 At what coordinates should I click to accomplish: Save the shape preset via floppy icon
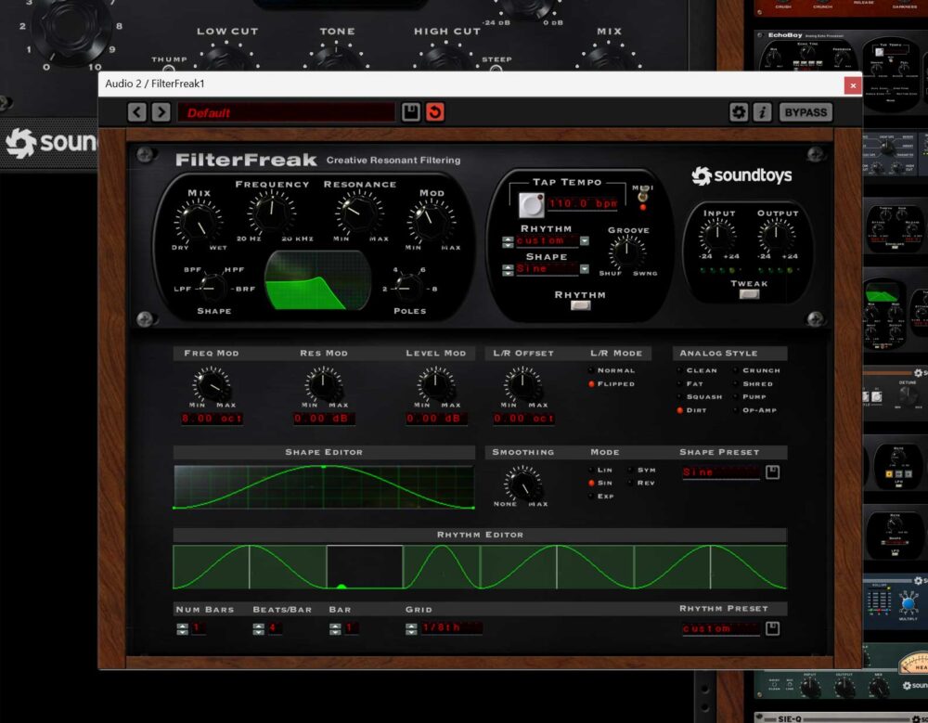click(x=772, y=471)
